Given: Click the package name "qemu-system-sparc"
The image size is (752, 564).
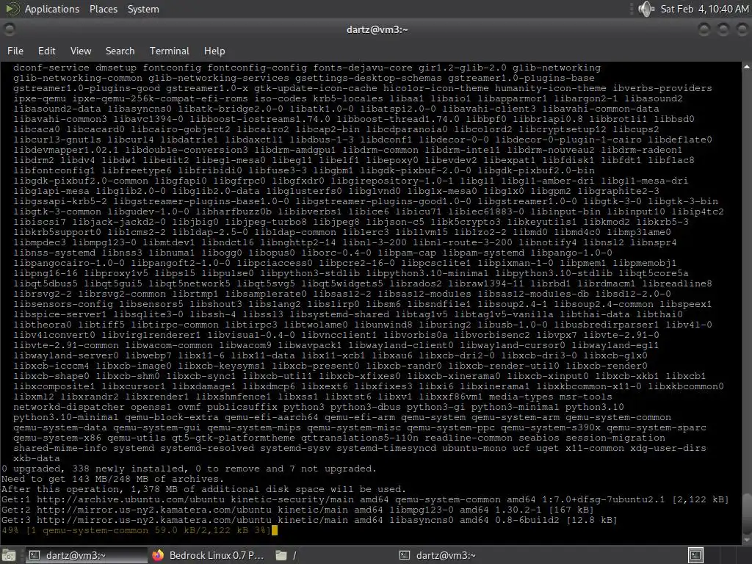Looking at the screenshot, I should pyautogui.click(x=657, y=427).
